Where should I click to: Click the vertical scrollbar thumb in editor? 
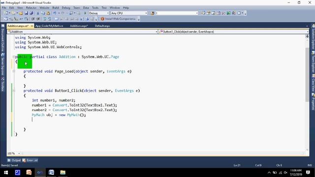(307, 75)
